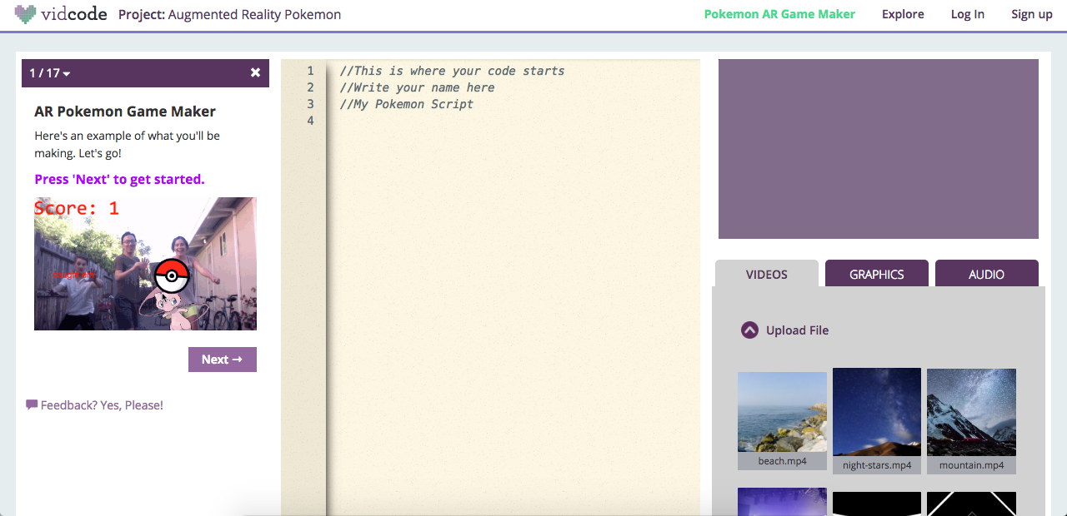Screen dimensions: 1067x516
Task: Switch to the GRAPHICS tab
Action: click(x=876, y=274)
